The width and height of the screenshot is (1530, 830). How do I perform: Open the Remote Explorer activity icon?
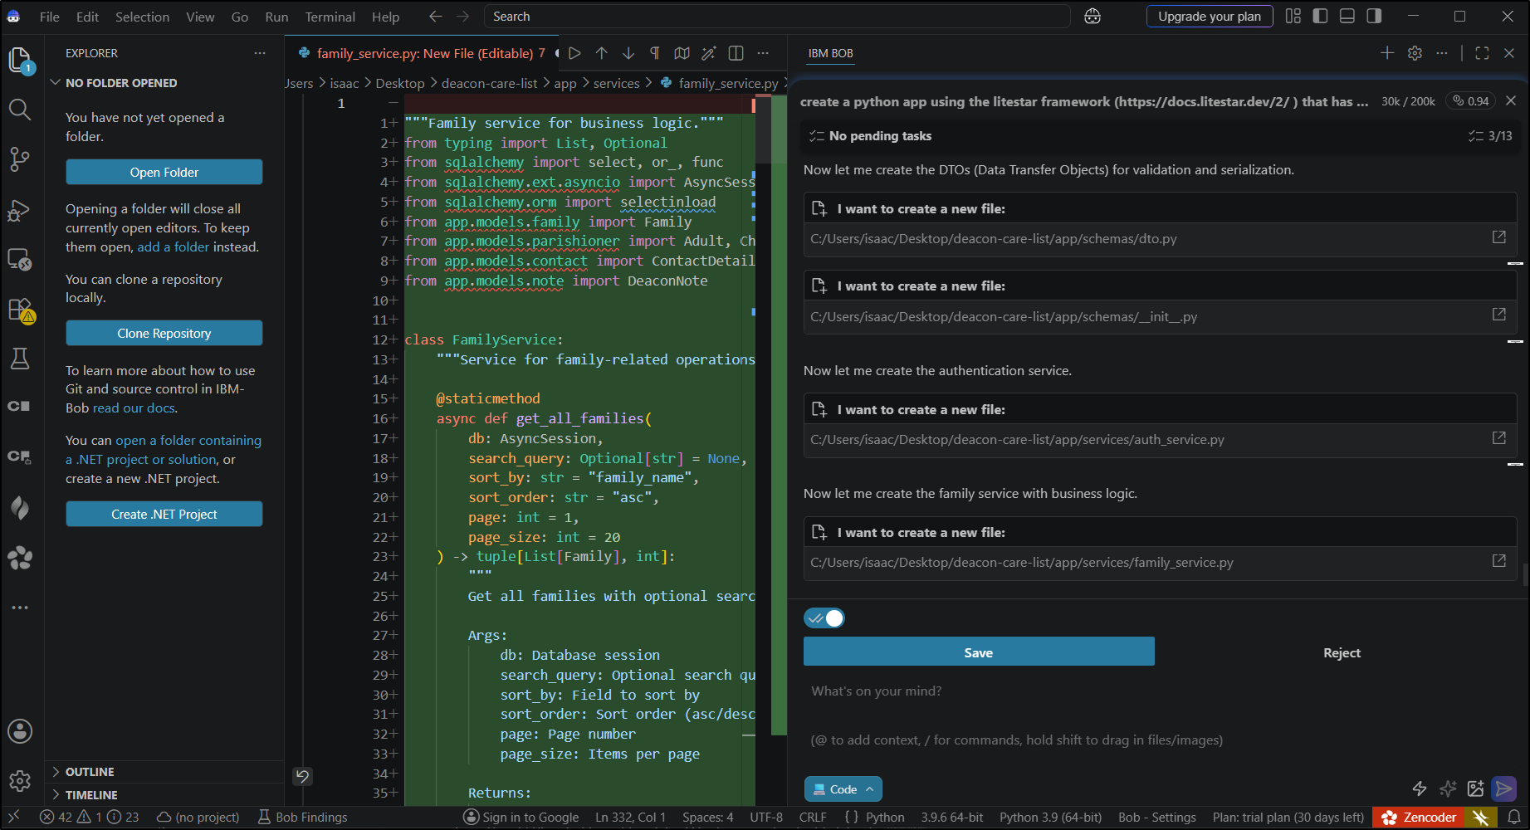point(20,260)
